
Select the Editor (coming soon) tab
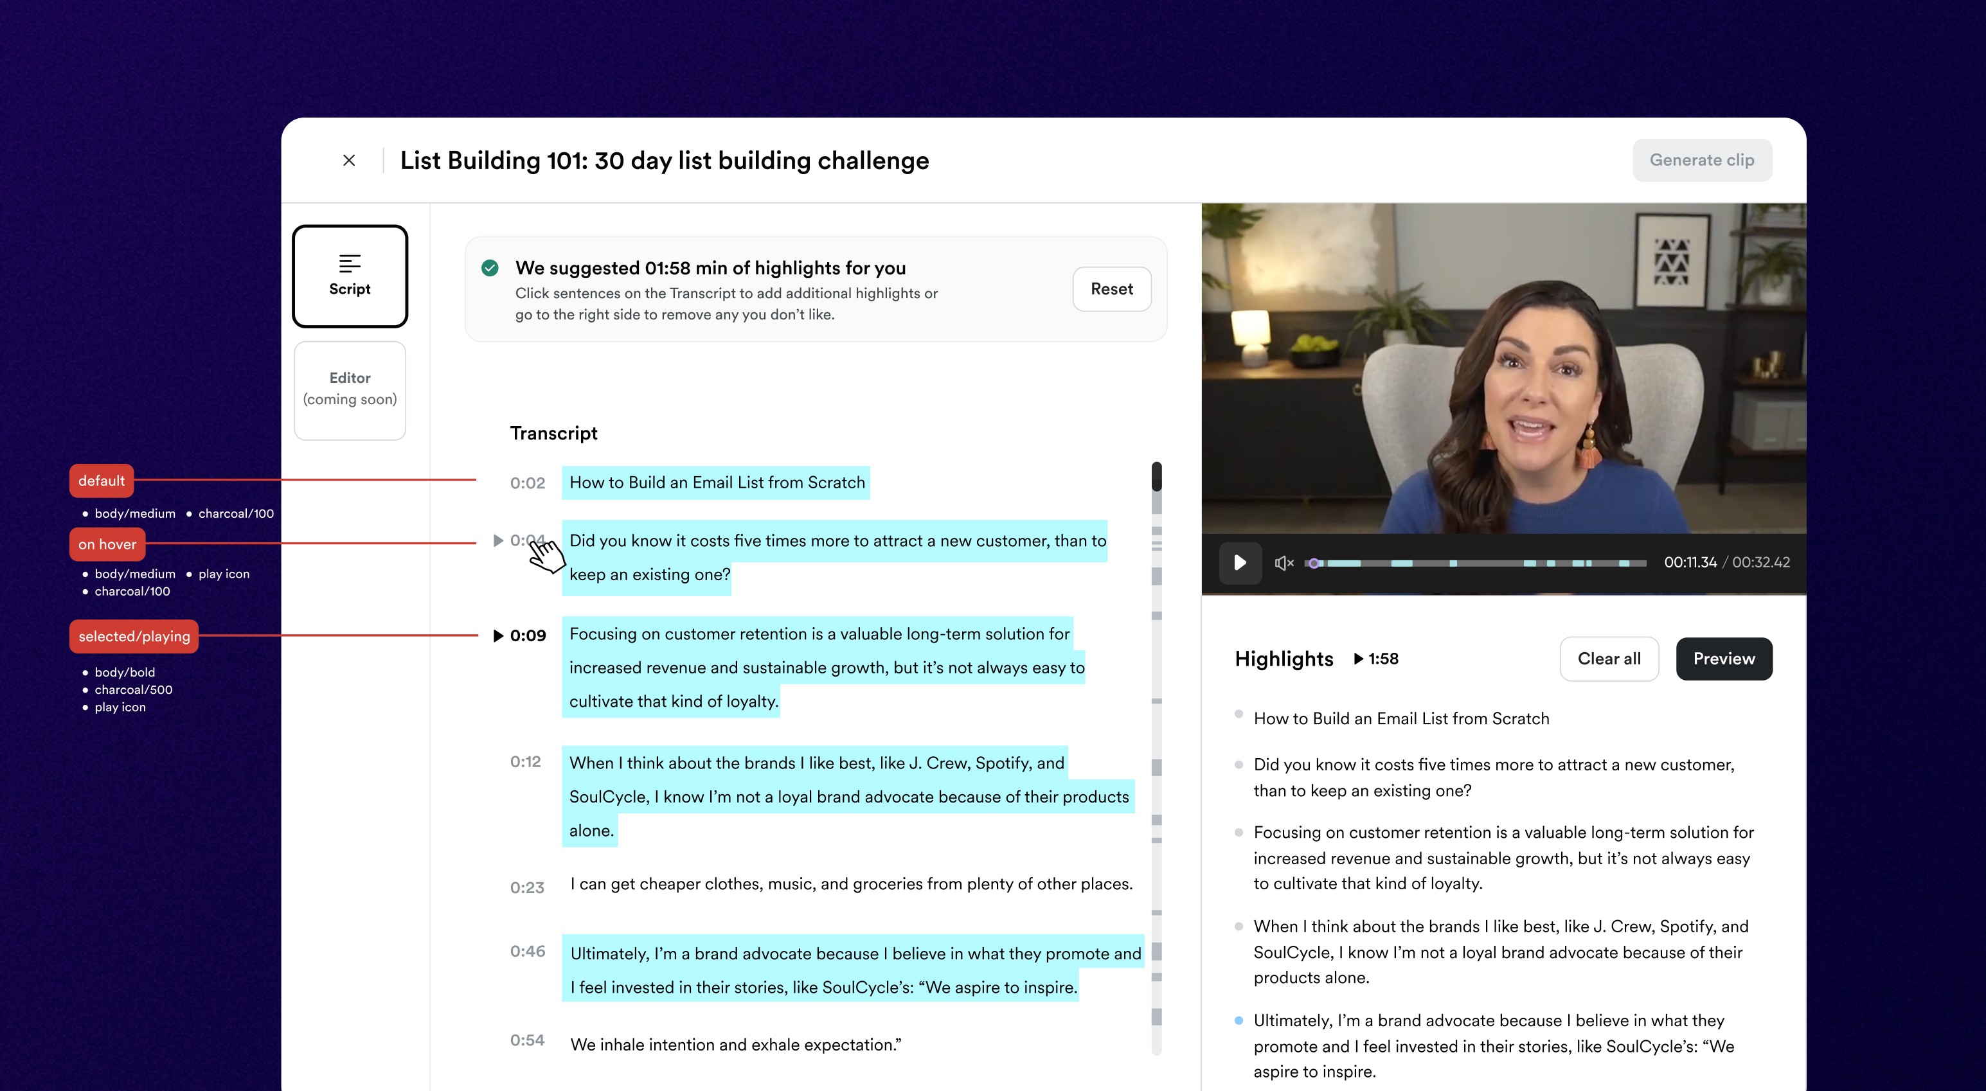click(349, 390)
